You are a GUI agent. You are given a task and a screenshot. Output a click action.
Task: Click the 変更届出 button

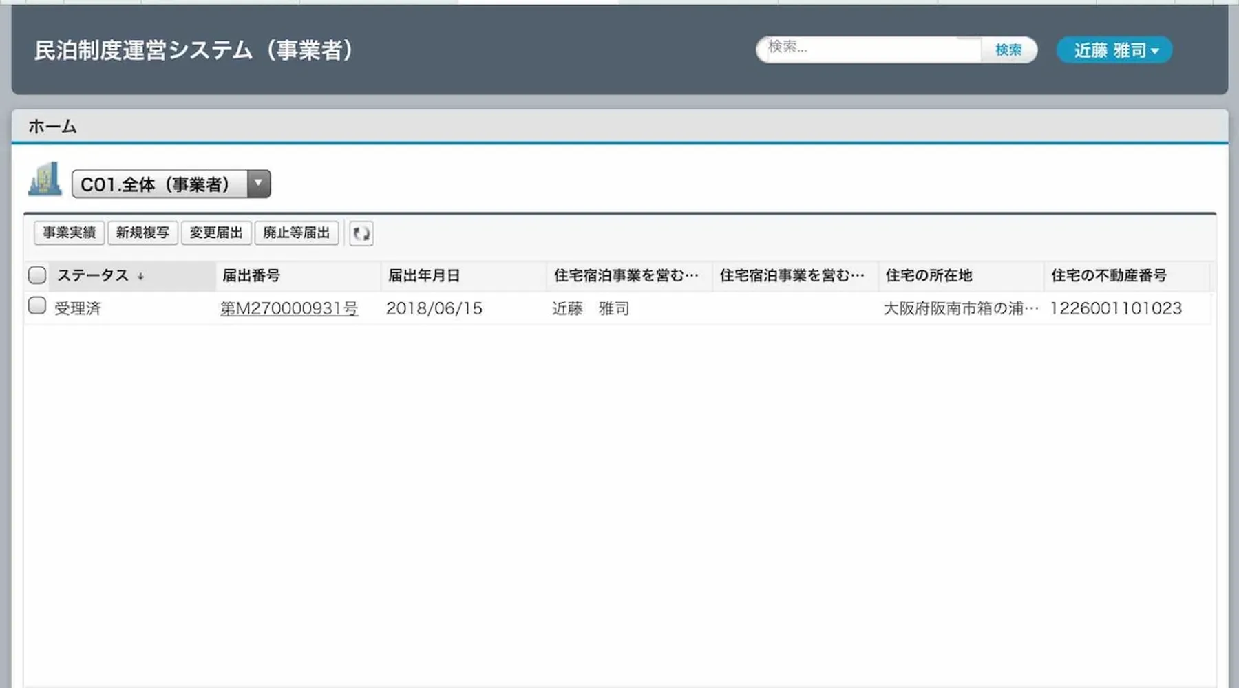pos(216,233)
